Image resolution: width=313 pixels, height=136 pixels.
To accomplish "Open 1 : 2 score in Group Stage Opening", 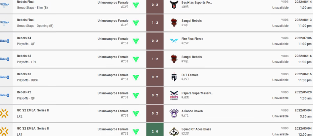I will click(x=155, y=23).
